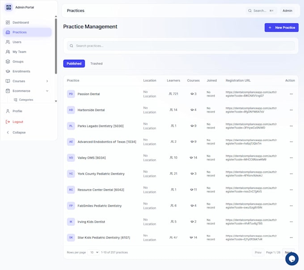Viewport: 304px width, 270px height.
Task: Switch to the Trashed tab
Action: pyautogui.click(x=97, y=63)
